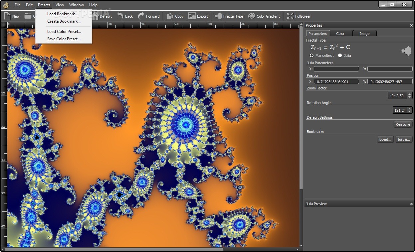
Task: Click the Forward arrow icon
Action: [x=141, y=16]
